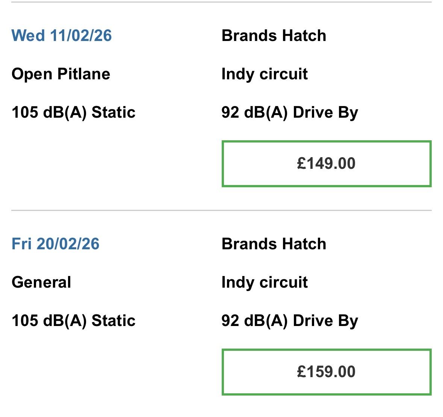Click the divider line between the two listings
443x417 pixels.
click(x=221, y=211)
